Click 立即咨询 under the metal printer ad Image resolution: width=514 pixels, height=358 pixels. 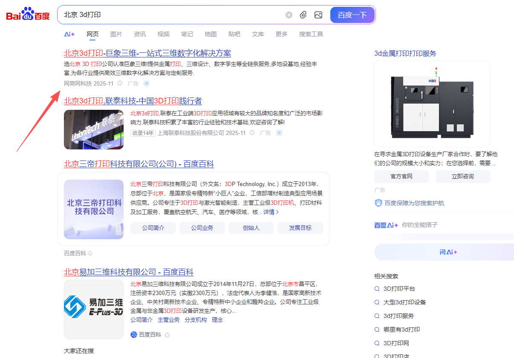pyautogui.click(x=462, y=176)
